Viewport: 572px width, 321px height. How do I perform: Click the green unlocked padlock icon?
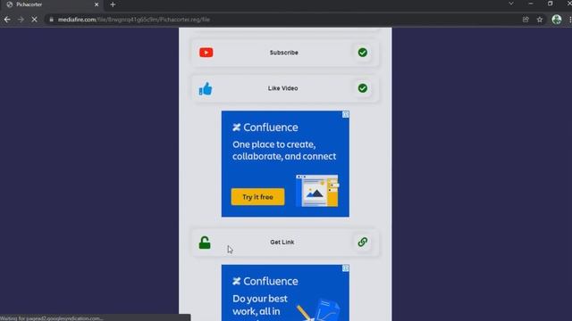click(205, 243)
